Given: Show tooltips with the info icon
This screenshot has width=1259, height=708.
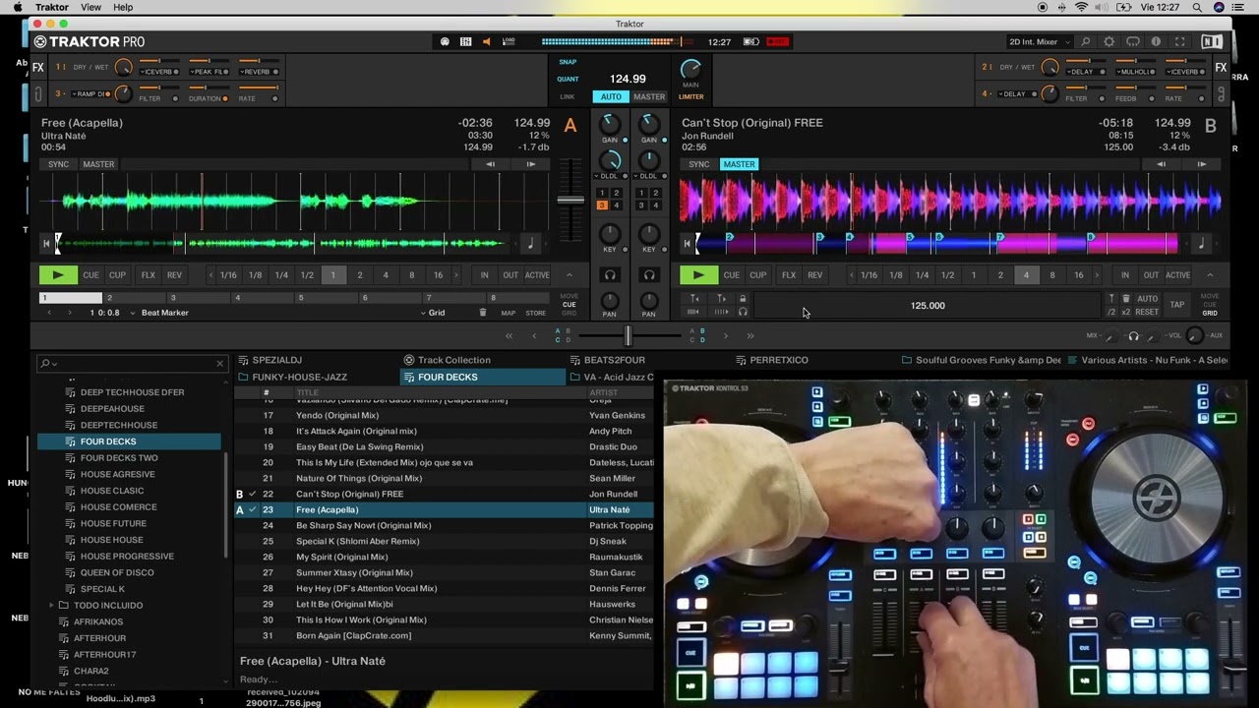Looking at the screenshot, I should 1156,41.
